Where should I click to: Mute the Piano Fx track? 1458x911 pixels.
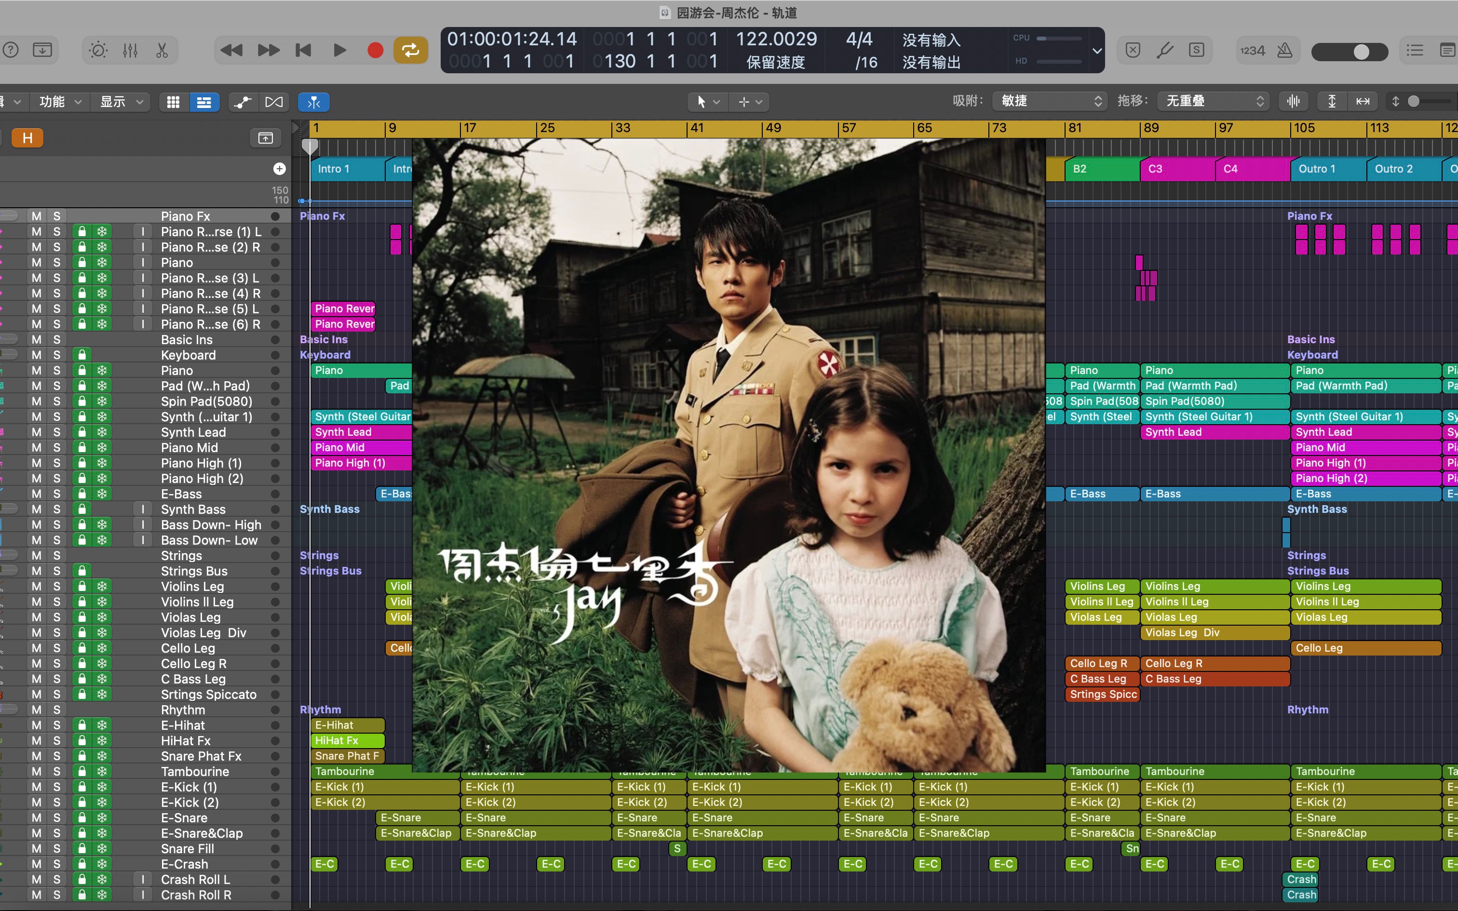(x=37, y=216)
